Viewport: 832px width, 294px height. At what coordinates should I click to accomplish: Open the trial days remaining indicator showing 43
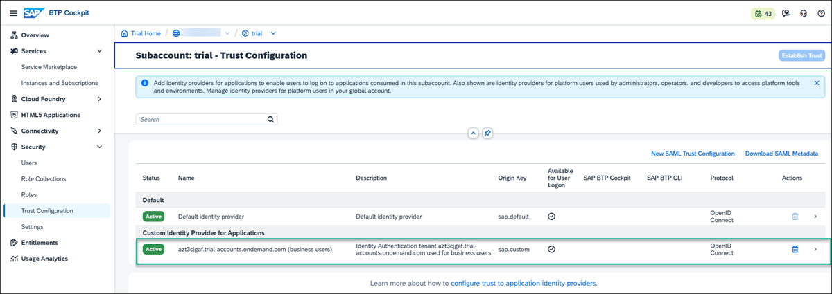[763, 13]
